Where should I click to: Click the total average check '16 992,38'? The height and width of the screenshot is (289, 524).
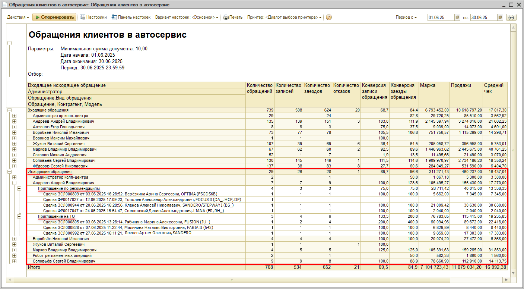tap(495, 267)
